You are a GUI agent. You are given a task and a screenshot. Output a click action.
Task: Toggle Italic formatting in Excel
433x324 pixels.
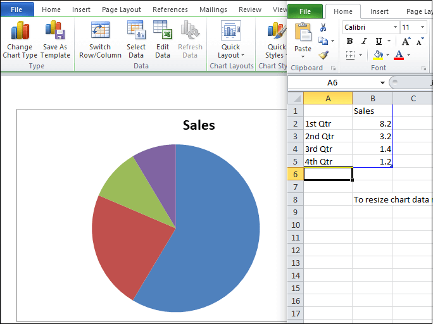click(x=363, y=41)
